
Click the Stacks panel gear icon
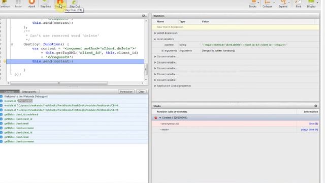(316, 106)
